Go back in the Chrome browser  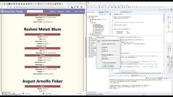tap(2, 7)
